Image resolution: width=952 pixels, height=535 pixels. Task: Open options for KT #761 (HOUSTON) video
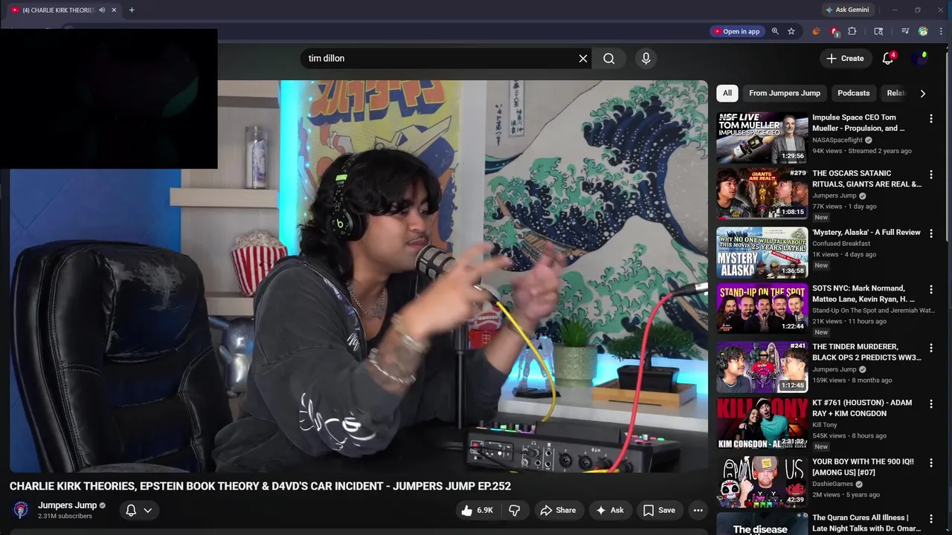pos(930,404)
